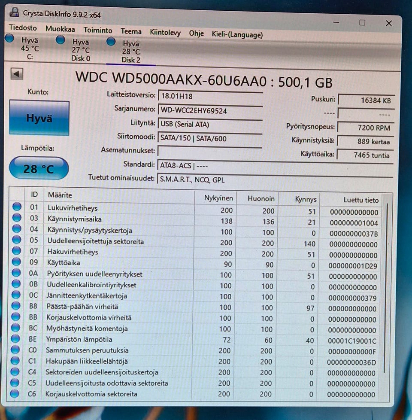Switch to the Disk 2 tab
The width and height of the screenshot is (412, 420).
(x=130, y=52)
